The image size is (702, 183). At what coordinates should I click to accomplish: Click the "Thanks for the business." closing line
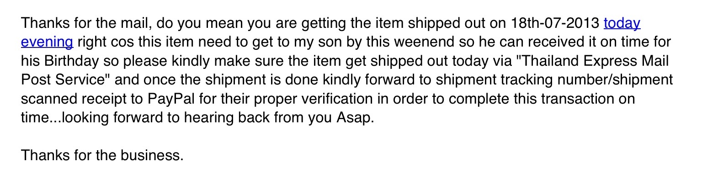click(102, 156)
